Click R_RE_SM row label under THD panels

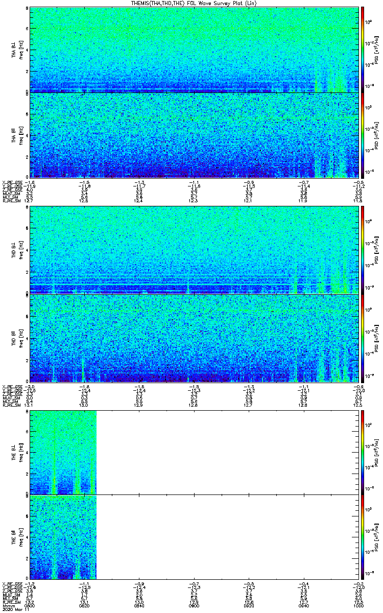point(11,404)
